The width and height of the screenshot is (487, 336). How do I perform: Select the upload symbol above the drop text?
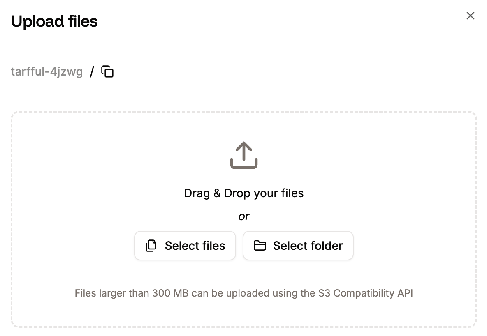point(243,155)
